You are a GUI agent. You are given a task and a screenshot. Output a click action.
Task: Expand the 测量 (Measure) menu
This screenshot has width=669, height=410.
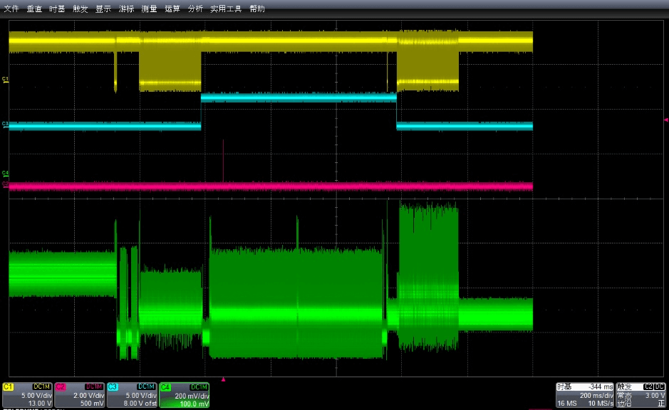coord(149,9)
